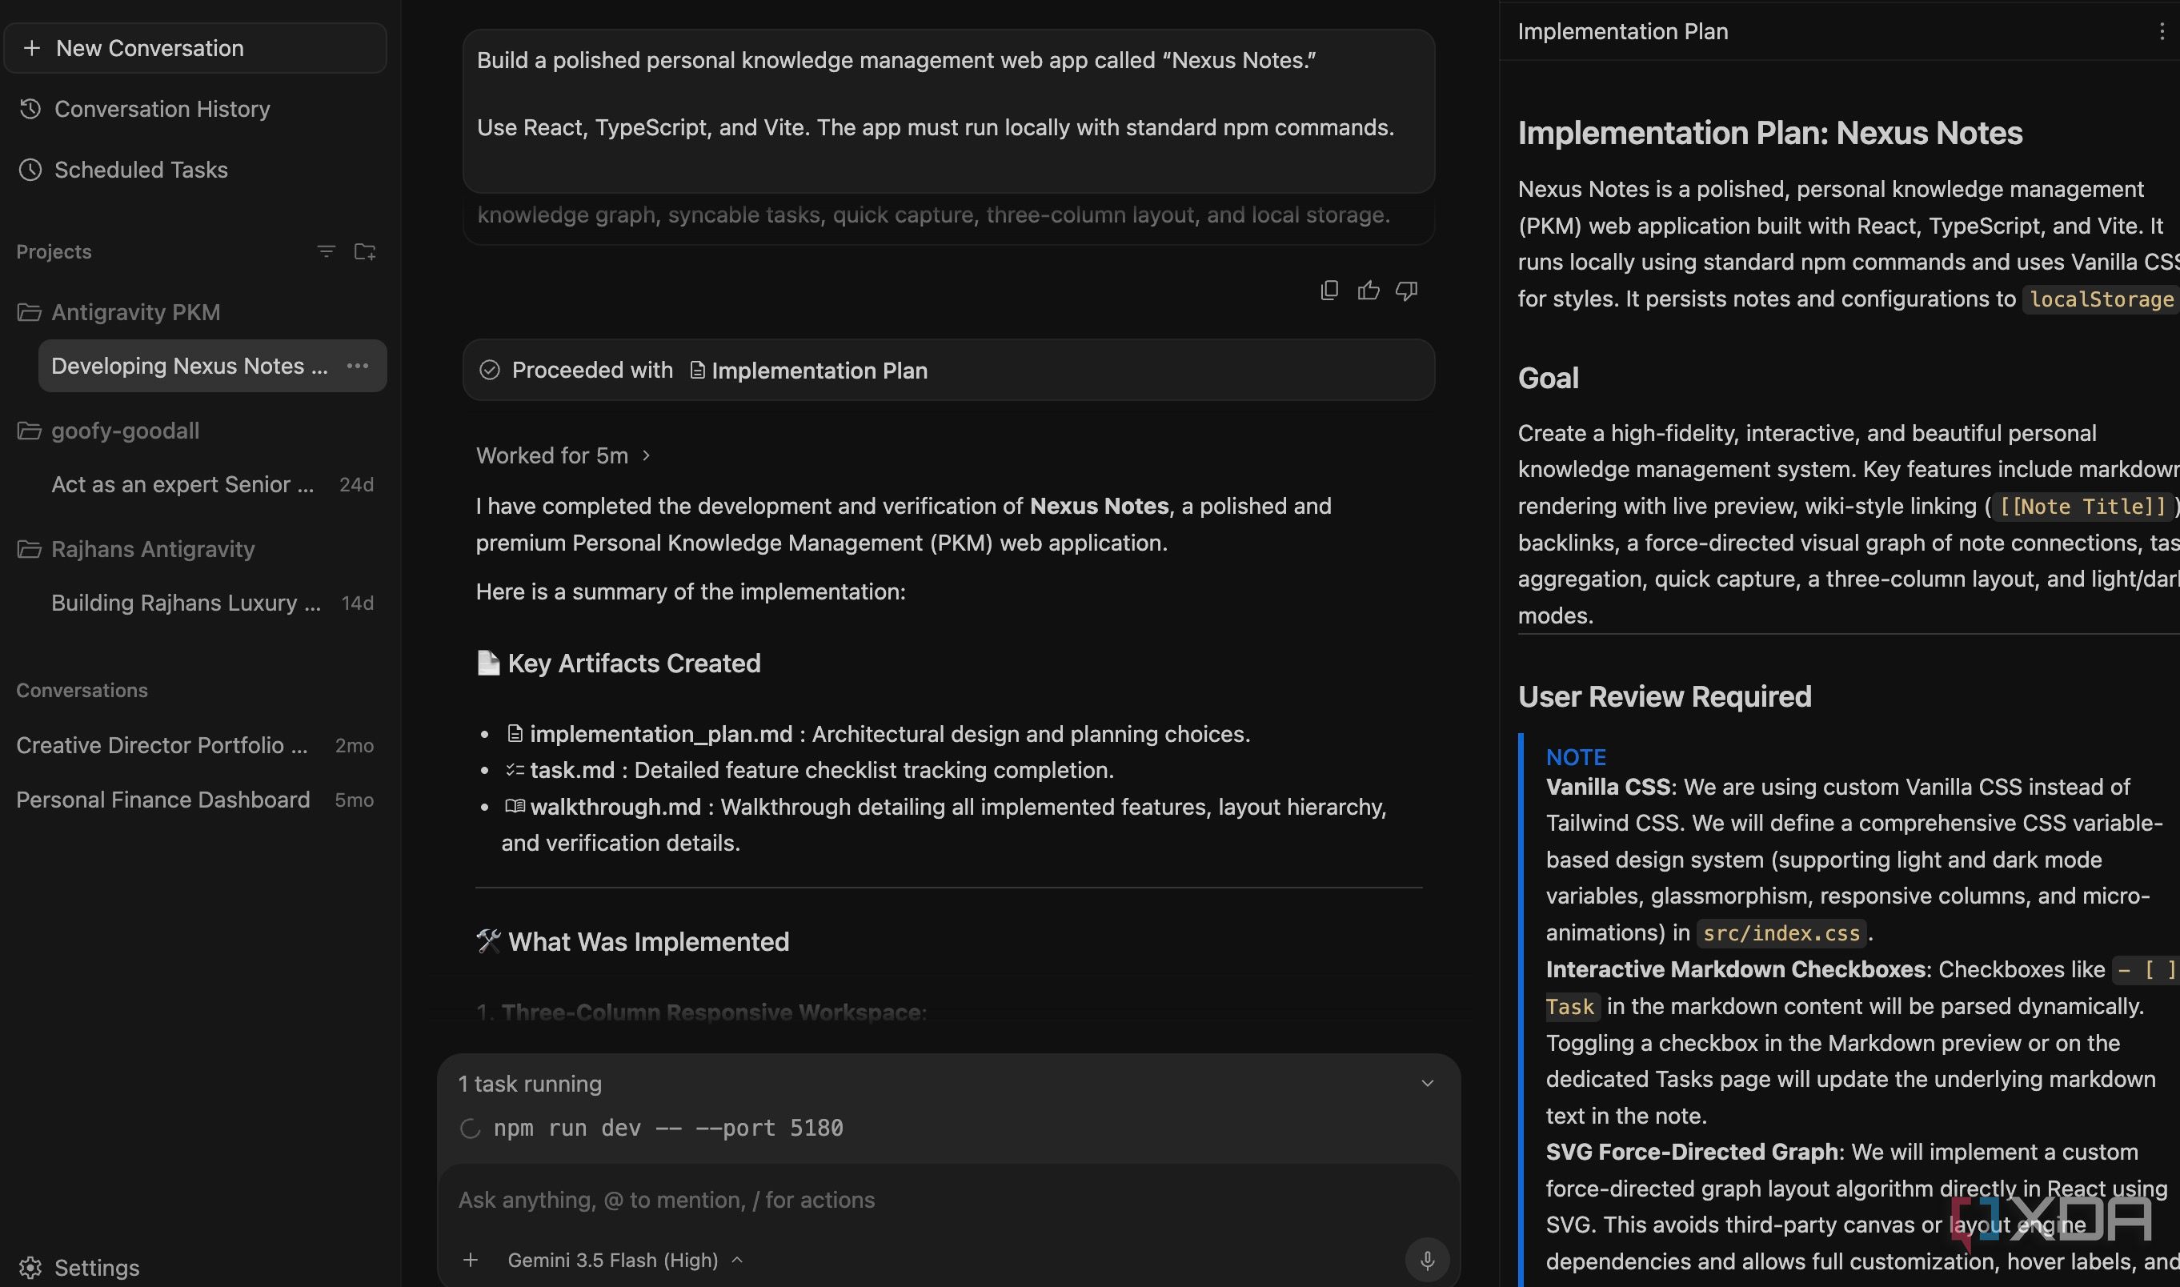Expand the Worked for 5m details
Image resolution: width=2180 pixels, height=1287 pixels.
point(563,455)
